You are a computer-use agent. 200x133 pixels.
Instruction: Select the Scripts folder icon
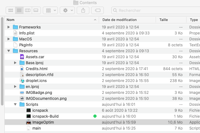pyautogui.click(x=22, y=105)
